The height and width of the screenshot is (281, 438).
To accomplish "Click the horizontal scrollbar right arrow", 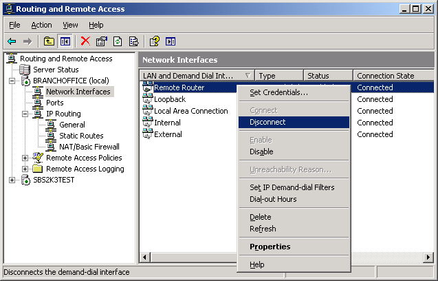I will tap(428, 257).
